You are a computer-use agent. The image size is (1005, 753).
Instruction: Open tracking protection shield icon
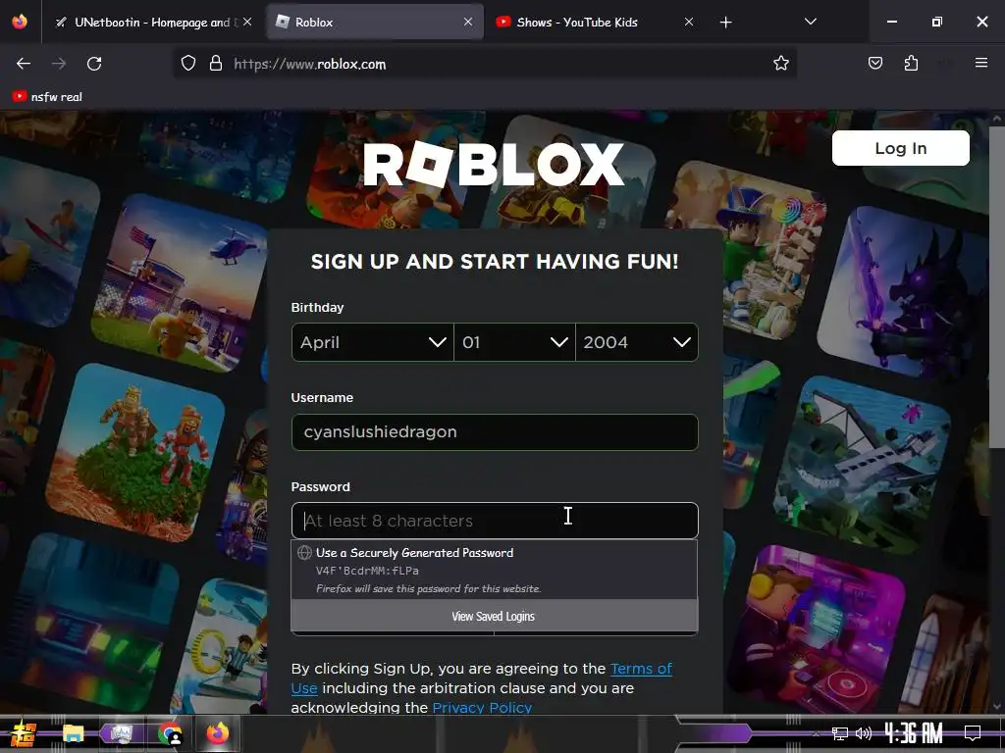(187, 63)
